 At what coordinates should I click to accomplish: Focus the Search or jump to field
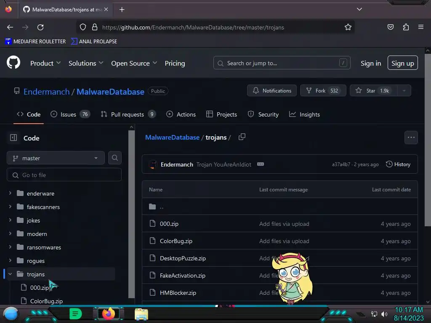(282, 63)
